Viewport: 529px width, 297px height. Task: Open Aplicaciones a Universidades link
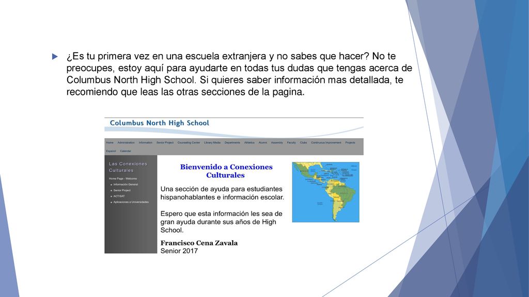(x=131, y=202)
